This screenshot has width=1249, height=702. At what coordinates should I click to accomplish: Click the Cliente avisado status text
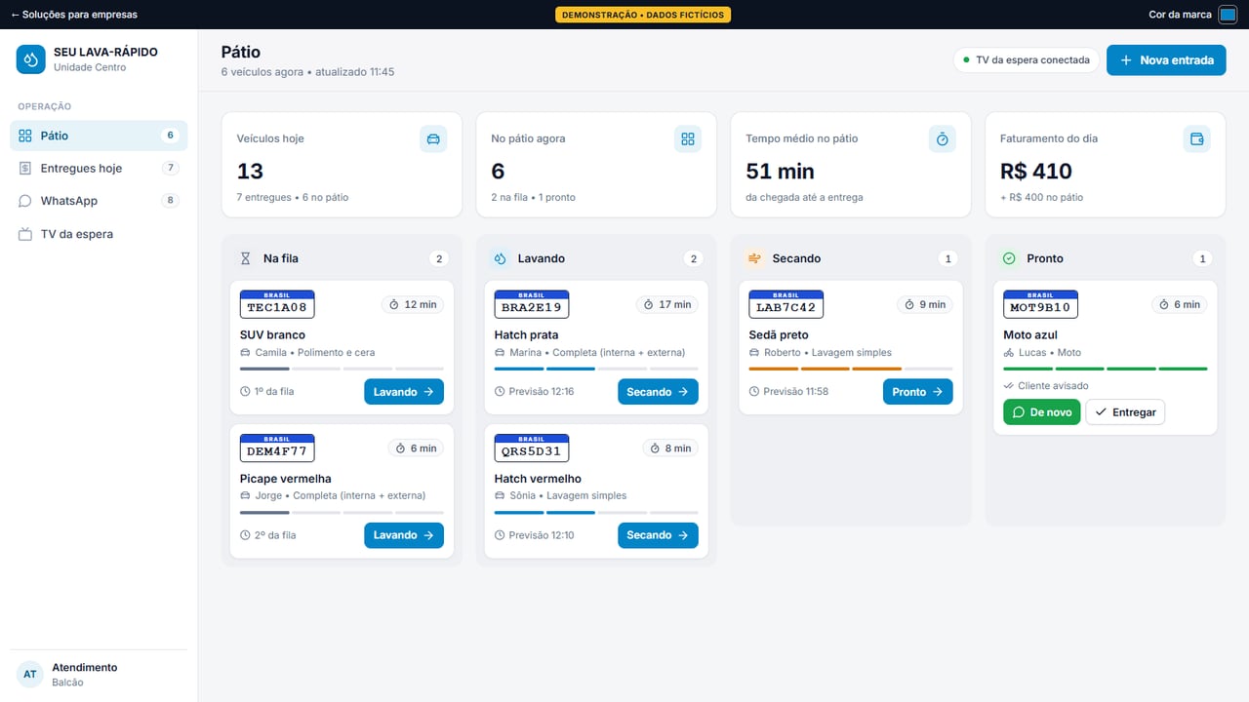coord(1053,386)
